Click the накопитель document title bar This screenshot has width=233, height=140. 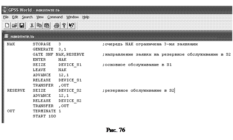coord(117,36)
